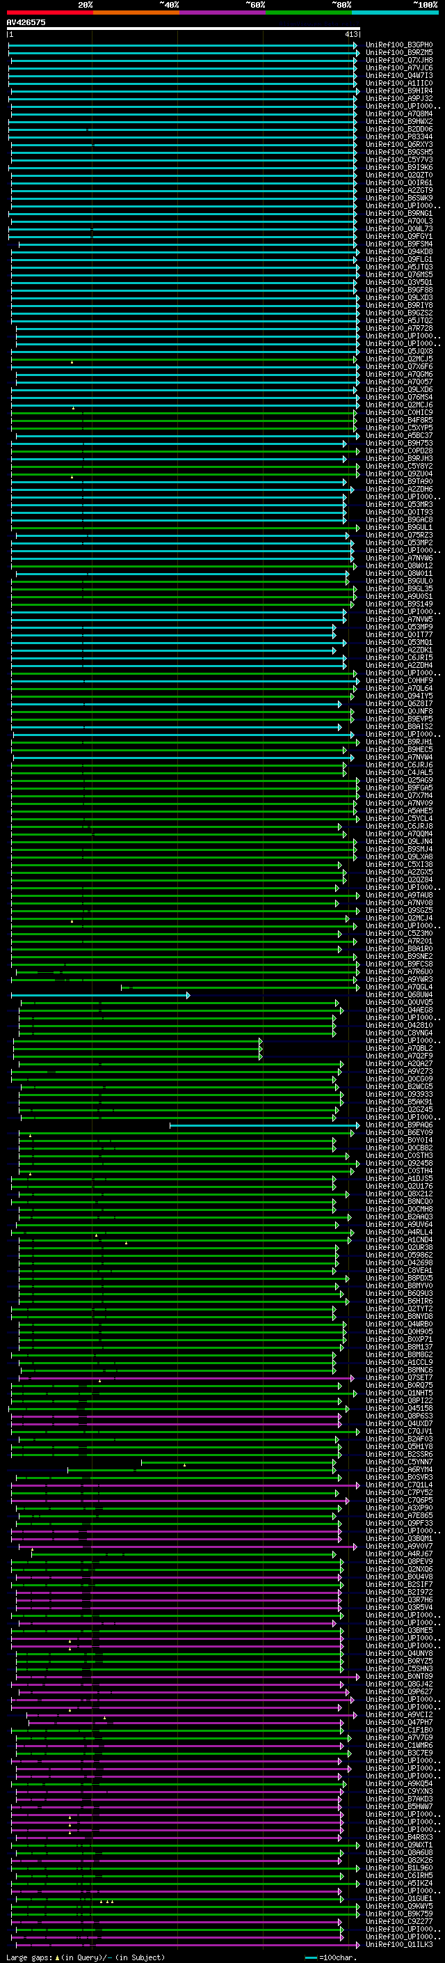Open hit UniRef100_B3GPM0
The width and height of the screenshot is (445, 1963).
coord(399,45)
